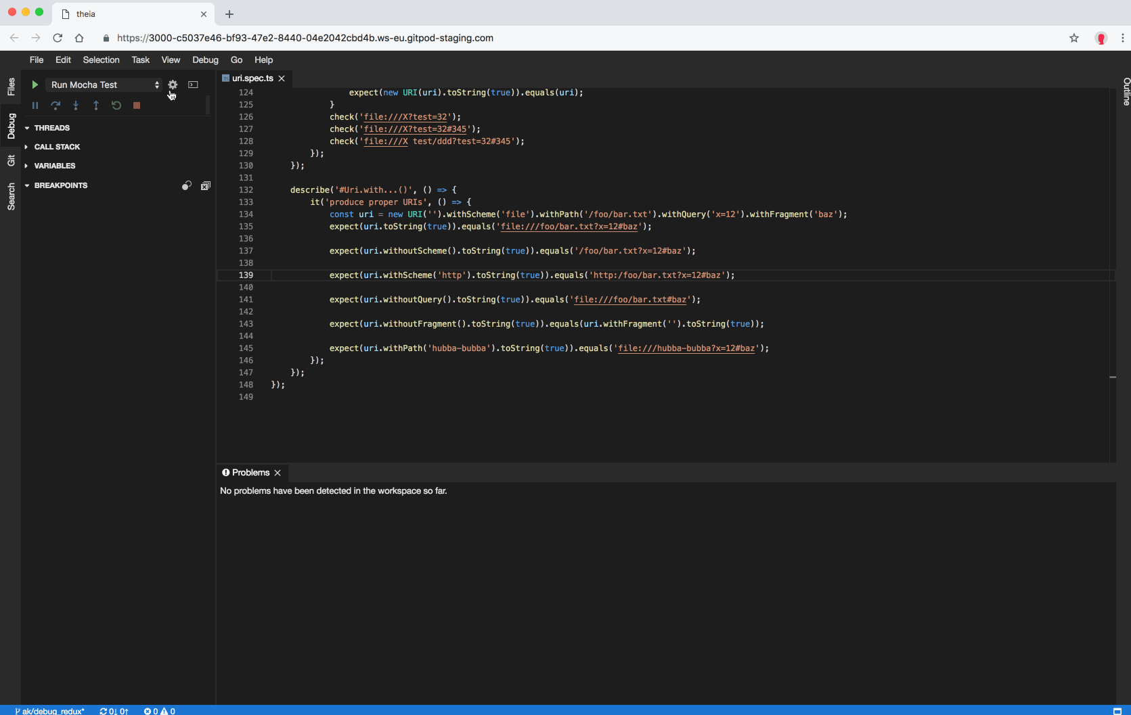Click the 'file:///foo/bar.txt?x=12#baz' link on line 135
This screenshot has width=1131, height=715.
(x=569, y=227)
